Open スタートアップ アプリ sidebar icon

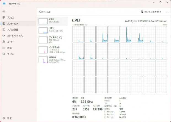[4, 36]
